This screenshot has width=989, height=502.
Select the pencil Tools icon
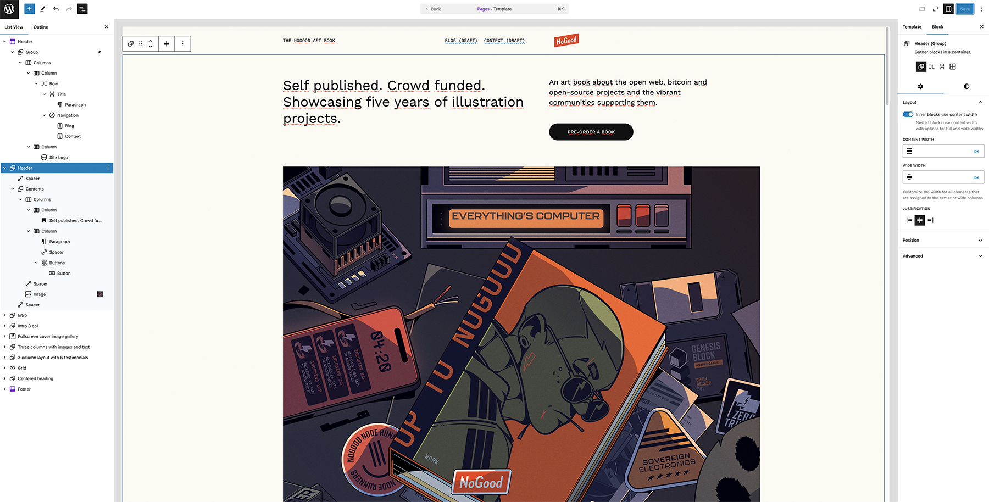43,9
